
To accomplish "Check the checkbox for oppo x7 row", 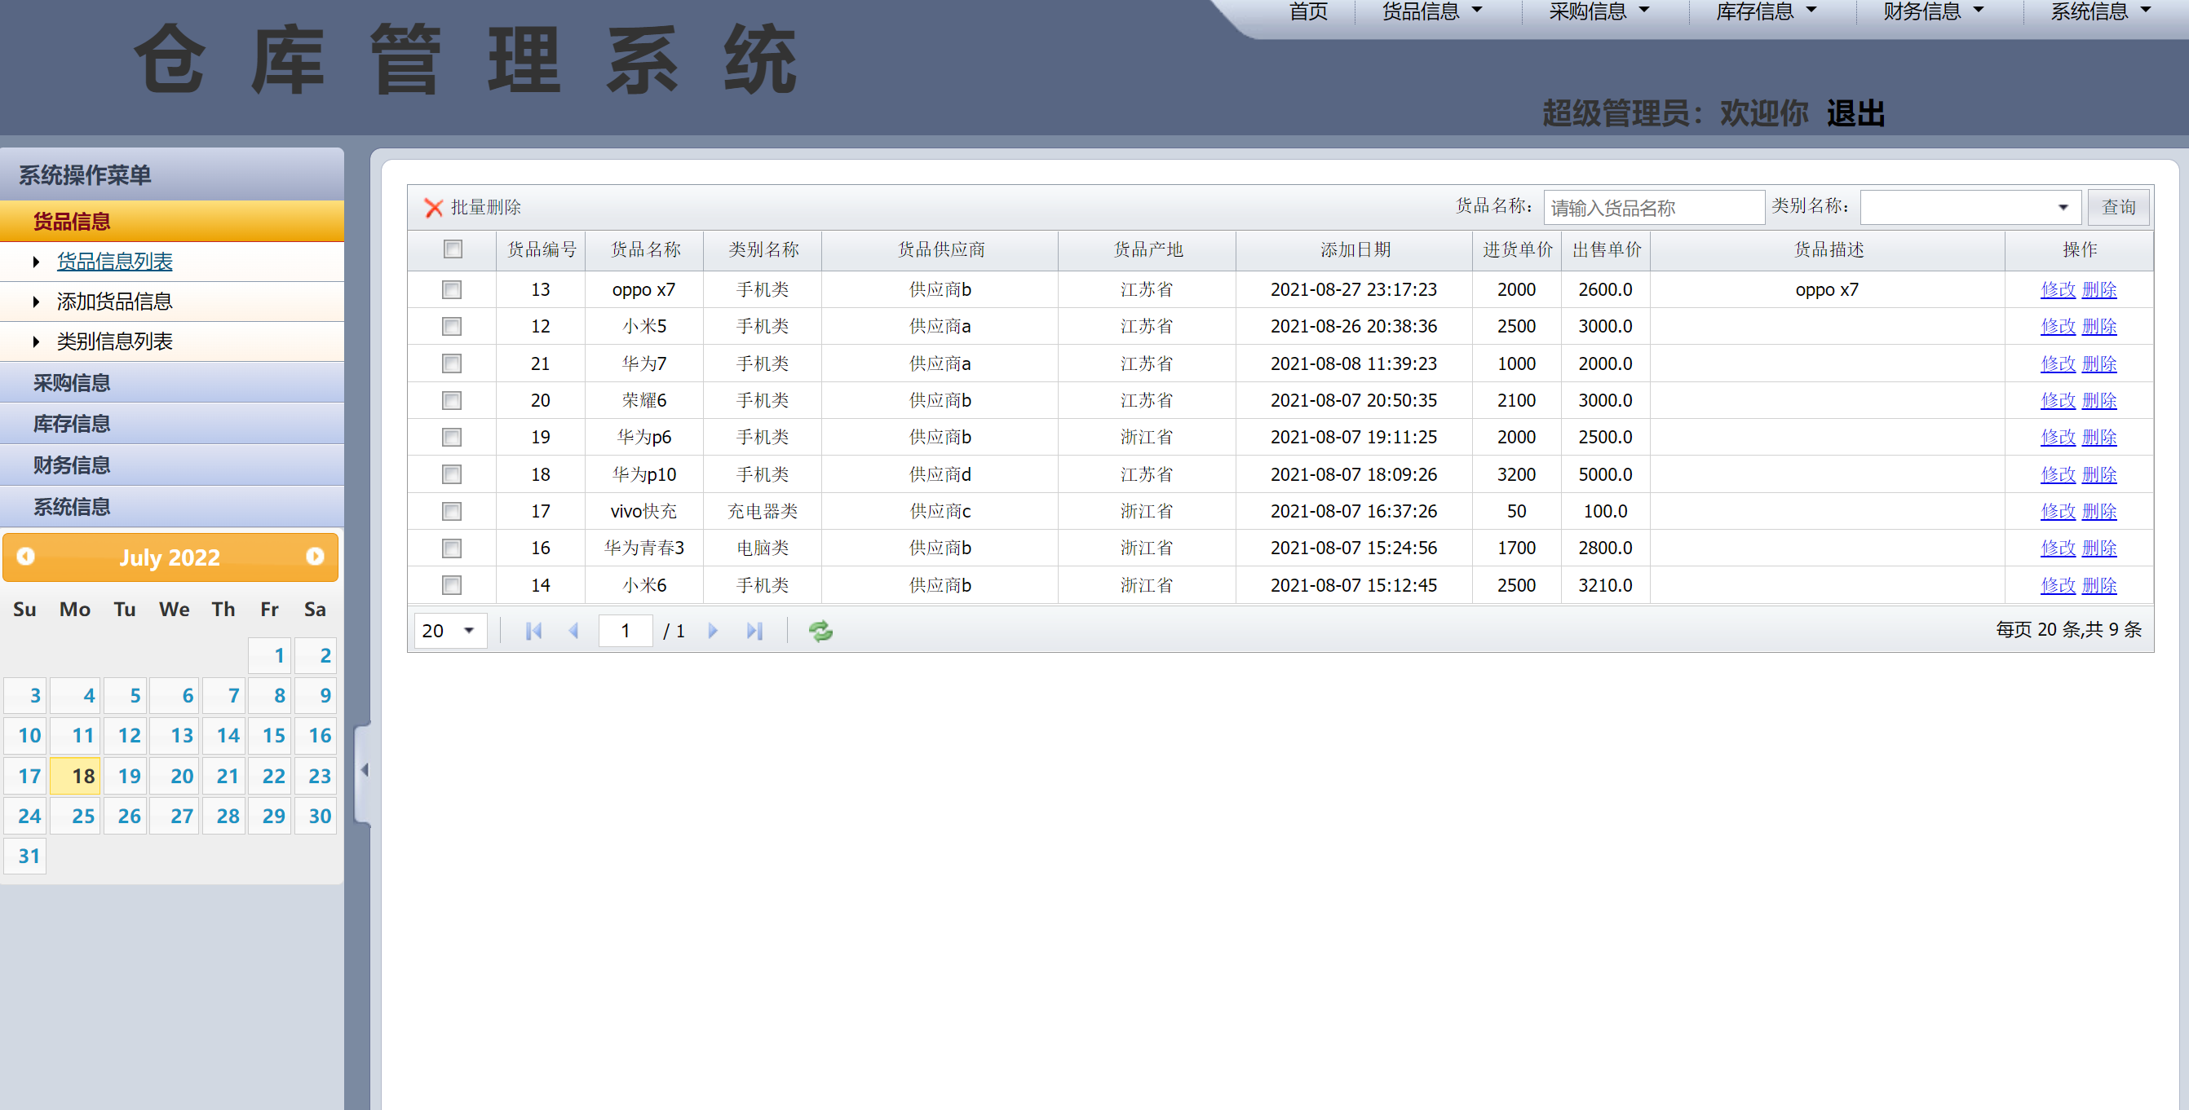I will click(x=451, y=289).
